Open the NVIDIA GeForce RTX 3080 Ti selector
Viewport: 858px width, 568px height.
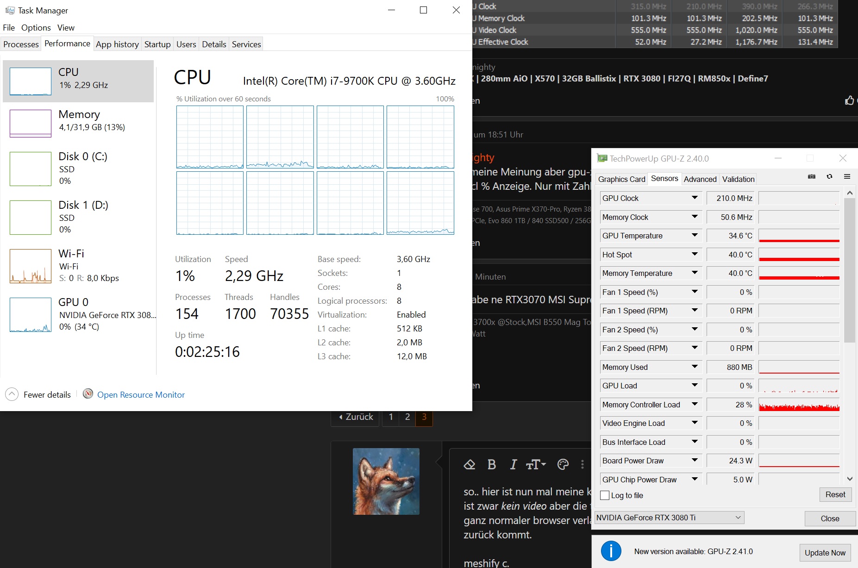670,518
